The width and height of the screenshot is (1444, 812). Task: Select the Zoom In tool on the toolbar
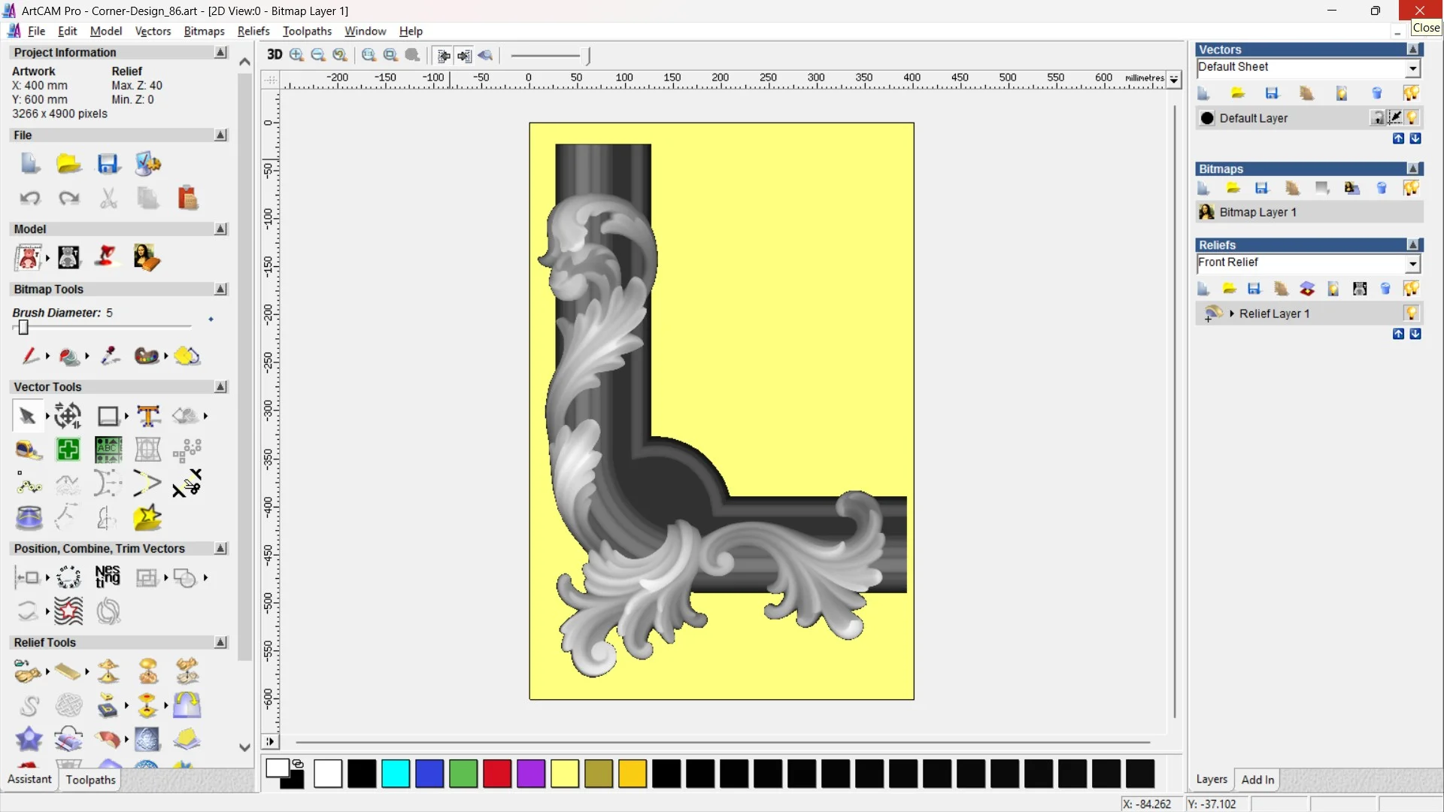click(296, 56)
